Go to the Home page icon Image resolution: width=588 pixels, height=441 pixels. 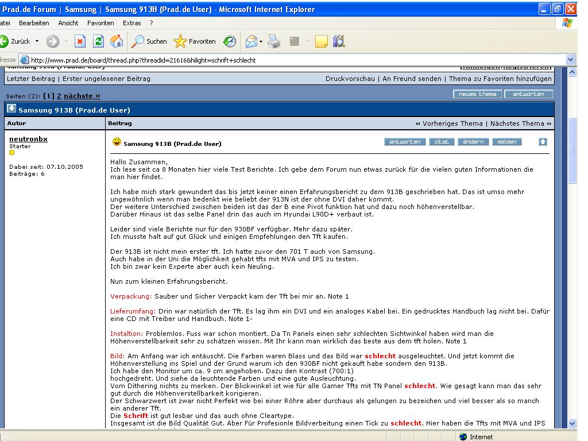coord(117,41)
